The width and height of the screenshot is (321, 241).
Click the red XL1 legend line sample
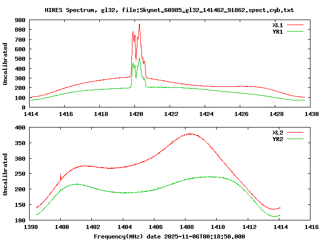coord(296,25)
